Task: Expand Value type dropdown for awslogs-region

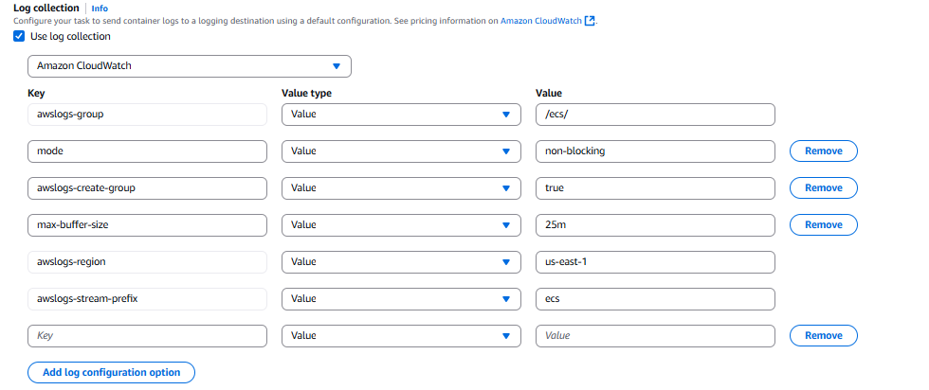Action: [x=401, y=262]
